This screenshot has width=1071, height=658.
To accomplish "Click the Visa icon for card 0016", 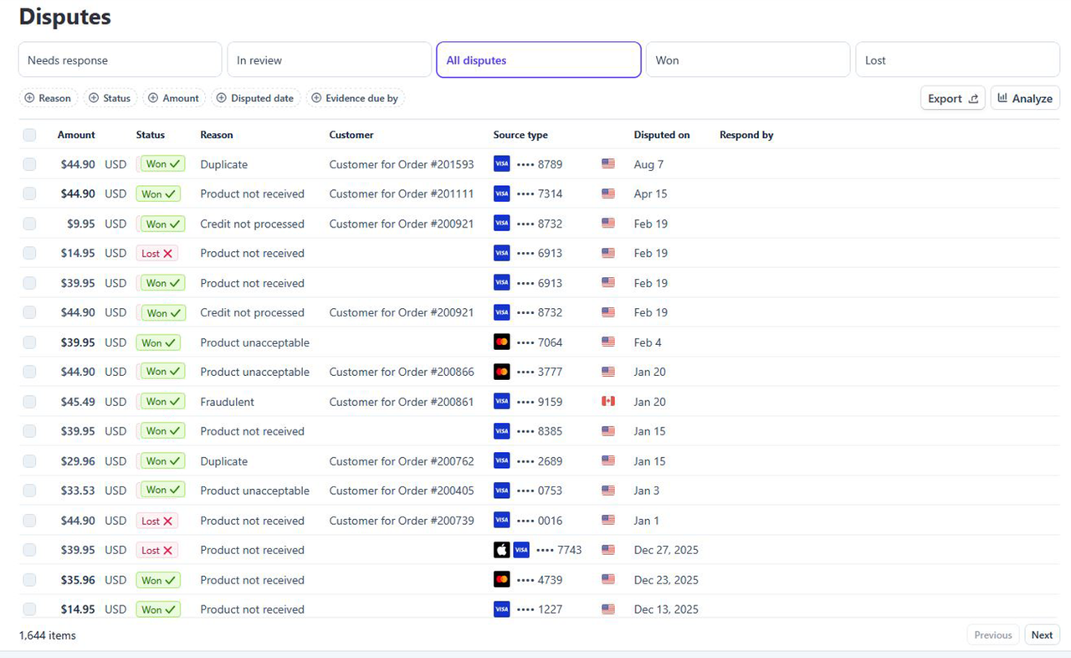I will coord(501,520).
